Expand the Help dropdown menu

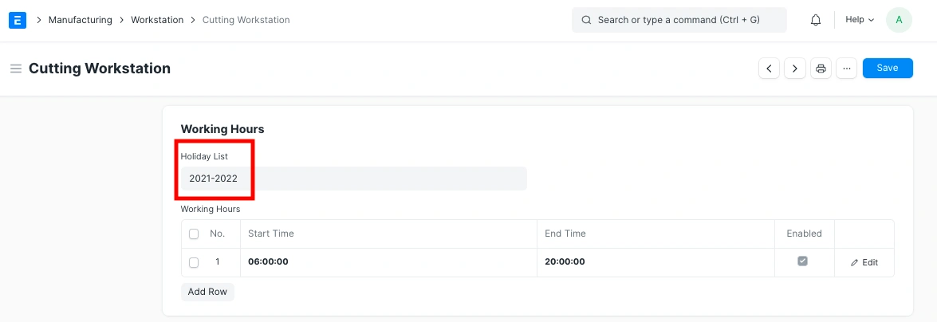(860, 20)
